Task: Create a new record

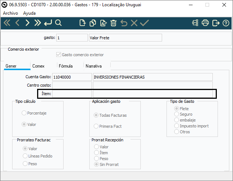Action: click(83, 23)
